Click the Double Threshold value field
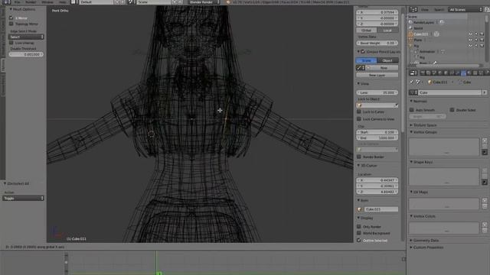490x275 pixels. pyautogui.click(x=26, y=54)
